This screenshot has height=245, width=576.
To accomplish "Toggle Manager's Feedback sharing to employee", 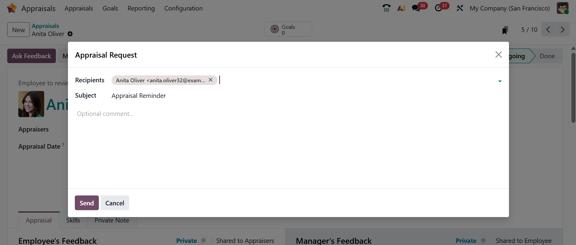I will tap(486, 240).
